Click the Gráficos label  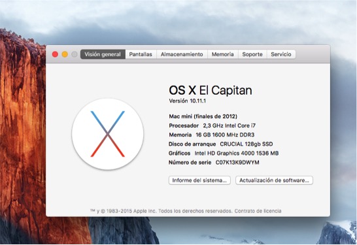click(179, 154)
